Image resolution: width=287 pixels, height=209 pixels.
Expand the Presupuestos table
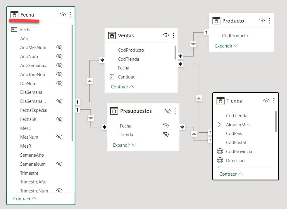(124, 145)
